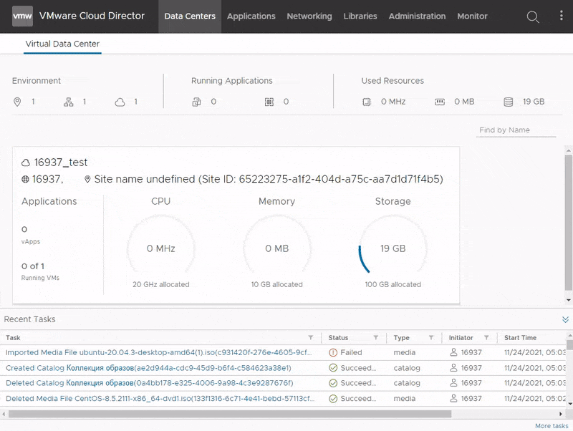
Task: Click the 20 GHz allocated label
Action: click(160, 284)
